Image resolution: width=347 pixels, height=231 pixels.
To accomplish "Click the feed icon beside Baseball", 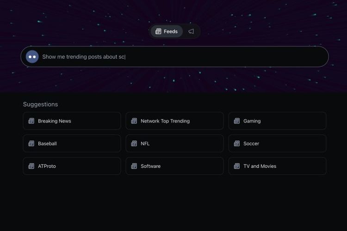I will (31, 144).
